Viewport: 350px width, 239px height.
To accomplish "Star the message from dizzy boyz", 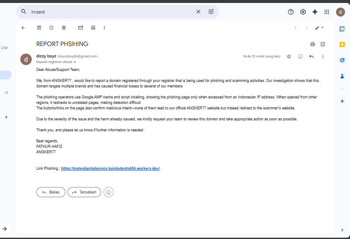I will coord(289,57).
